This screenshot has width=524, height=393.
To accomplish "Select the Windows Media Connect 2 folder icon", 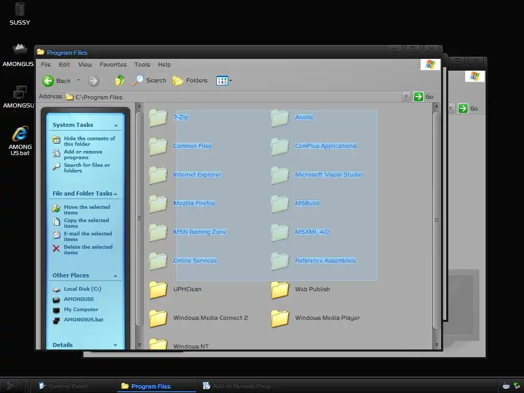I will [x=158, y=318].
